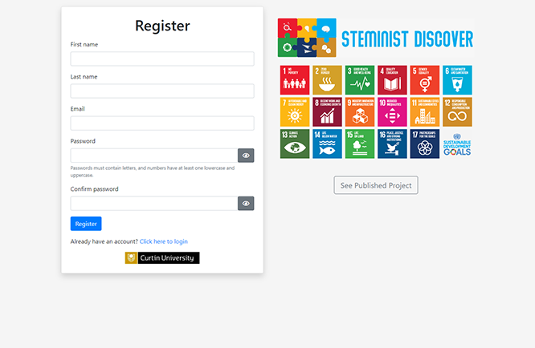
Task: Select SDG 7 Affordable Clean Energy tile
Action: point(295,112)
